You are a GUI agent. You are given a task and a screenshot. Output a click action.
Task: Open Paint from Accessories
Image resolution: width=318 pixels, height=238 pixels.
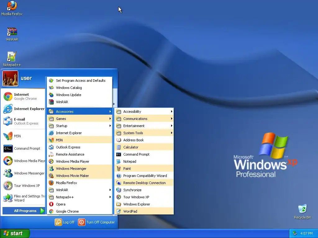click(144, 169)
